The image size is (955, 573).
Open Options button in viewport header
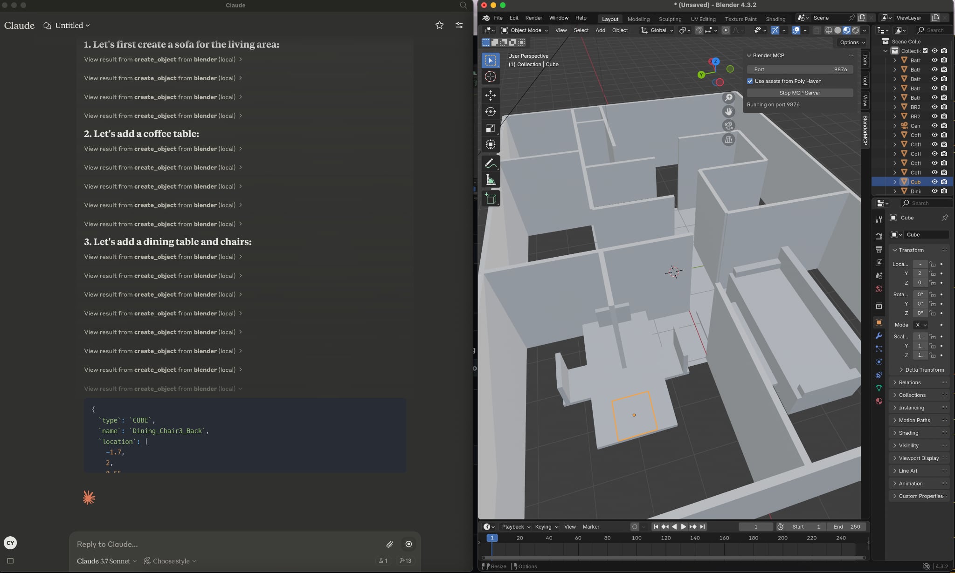click(851, 42)
